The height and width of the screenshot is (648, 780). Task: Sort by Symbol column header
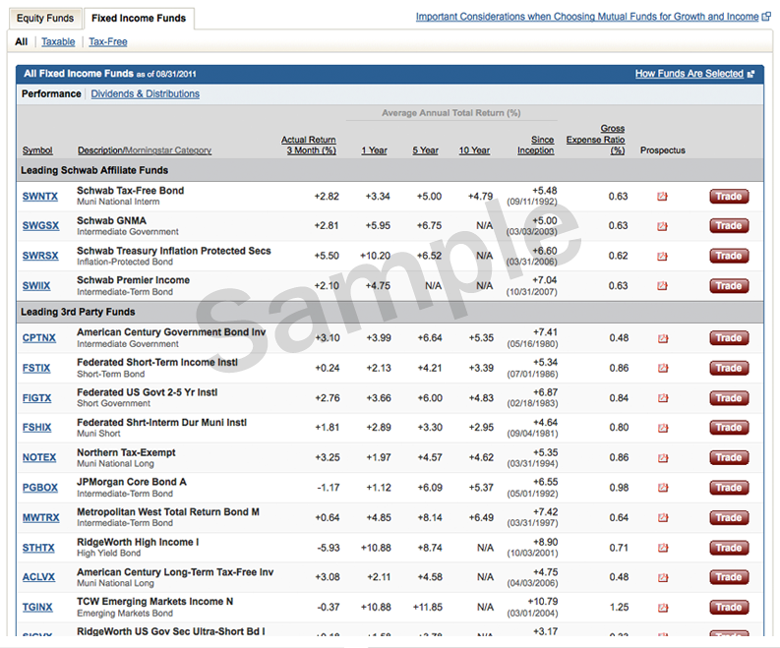click(x=37, y=150)
